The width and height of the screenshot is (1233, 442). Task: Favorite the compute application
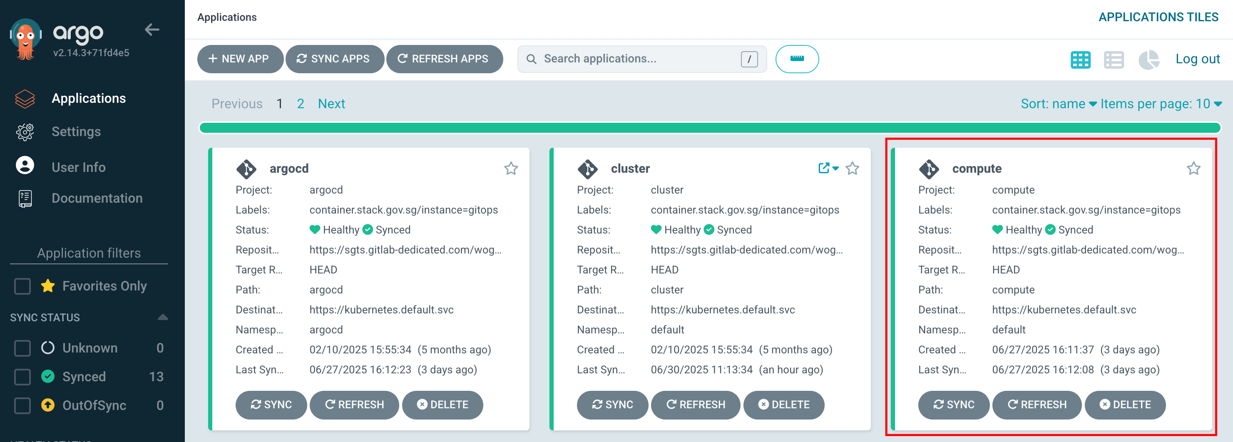coord(1194,169)
